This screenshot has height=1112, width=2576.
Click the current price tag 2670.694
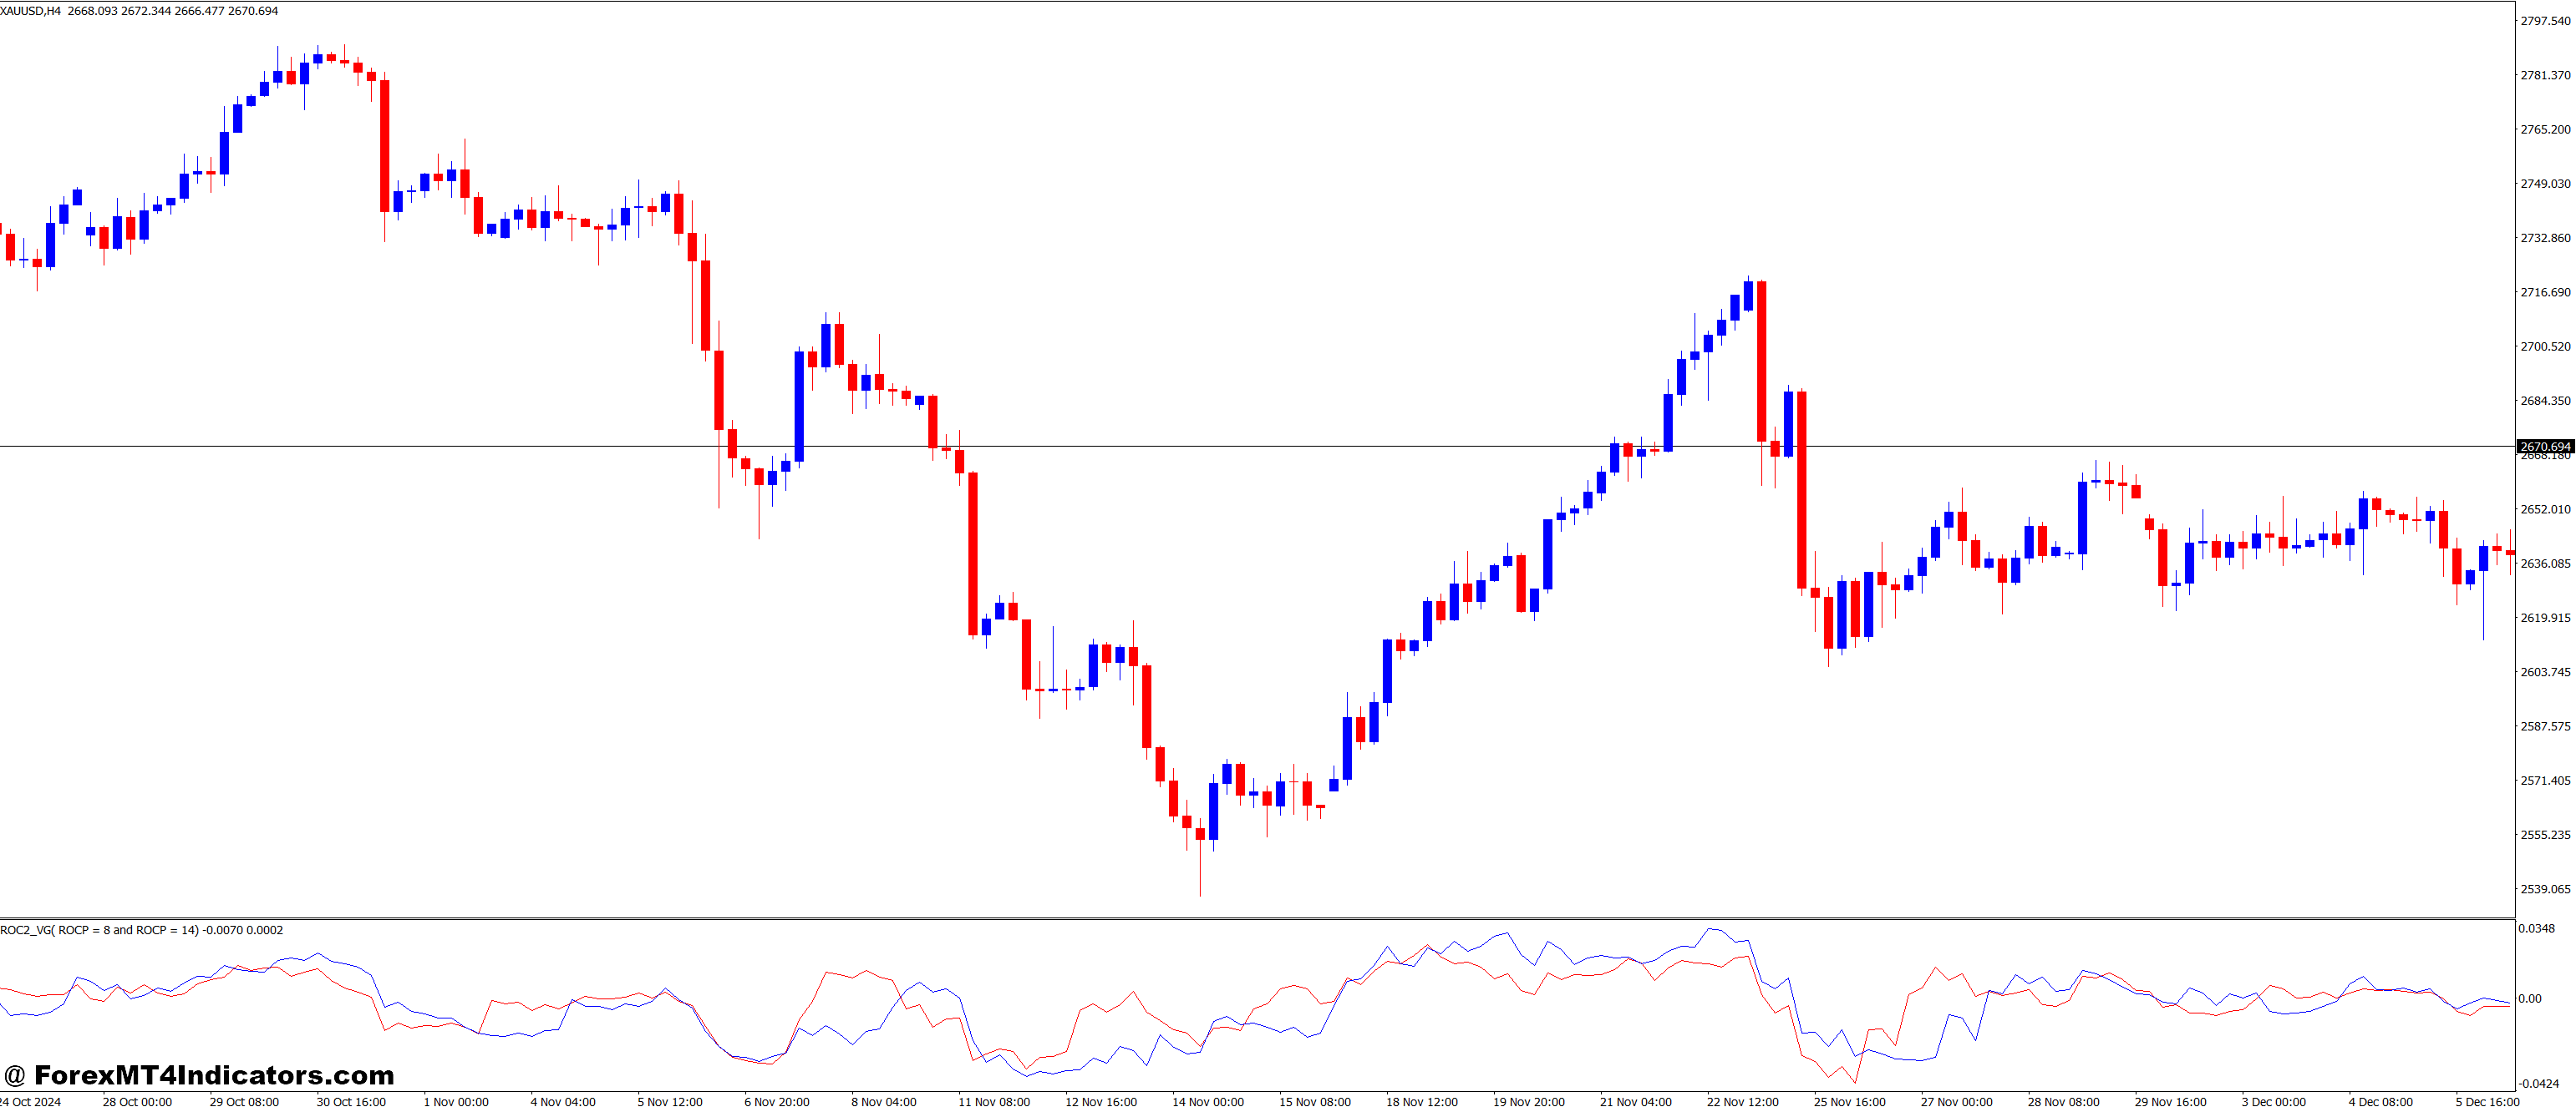[2544, 447]
